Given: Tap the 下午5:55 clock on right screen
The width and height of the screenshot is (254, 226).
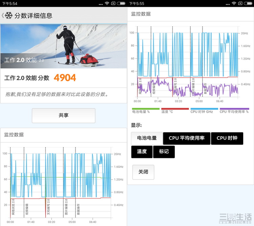Looking at the screenshot, I should (137, 4).
